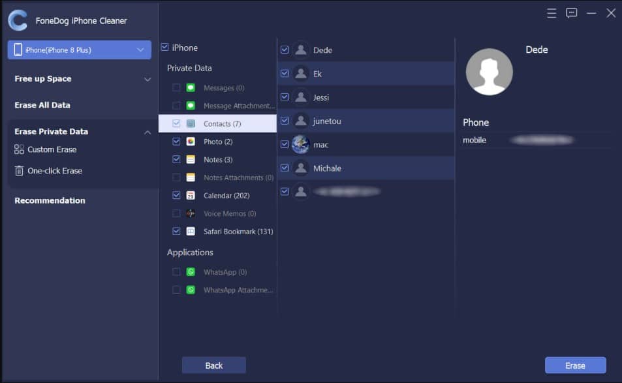622x383 pixels.
Task: Click the Contacts category icon
Action: 191,124
